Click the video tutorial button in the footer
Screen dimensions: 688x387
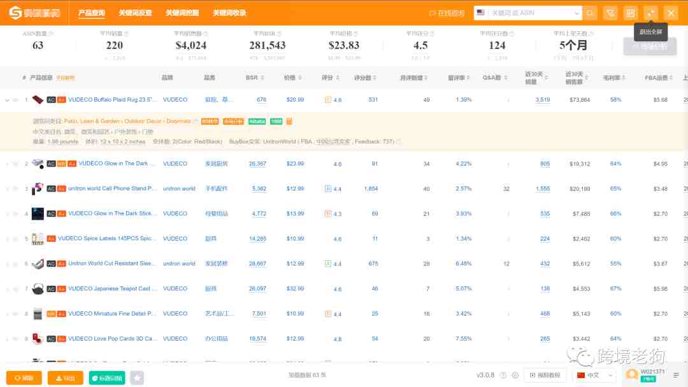tap(545, 375)
